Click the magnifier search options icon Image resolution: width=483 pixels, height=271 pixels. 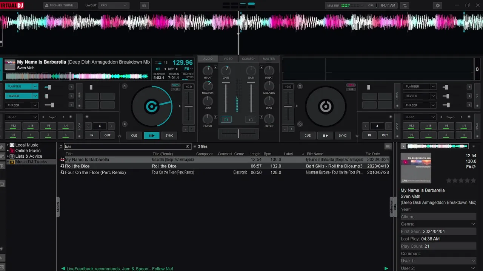click(x=61, y=146)
